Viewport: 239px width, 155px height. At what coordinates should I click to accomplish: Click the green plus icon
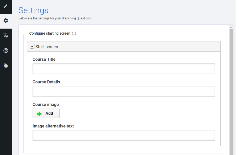point(39,114)
